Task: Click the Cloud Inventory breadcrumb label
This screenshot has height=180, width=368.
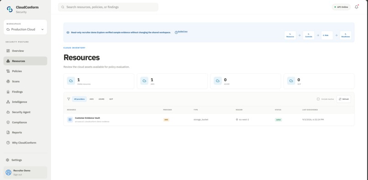Action: (x=74, y=48)
